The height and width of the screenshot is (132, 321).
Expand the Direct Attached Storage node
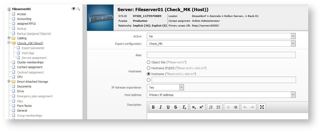(9, 81)
